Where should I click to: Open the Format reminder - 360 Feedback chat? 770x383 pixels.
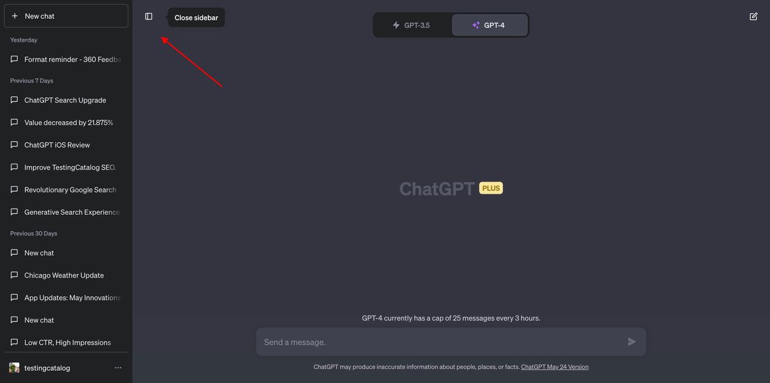(x=66, y=60)
